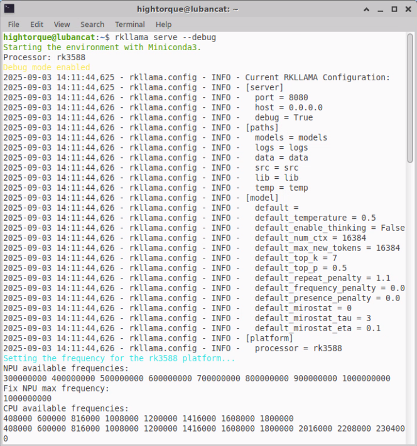
Task: Open the View menu
Action: point(62,24)
